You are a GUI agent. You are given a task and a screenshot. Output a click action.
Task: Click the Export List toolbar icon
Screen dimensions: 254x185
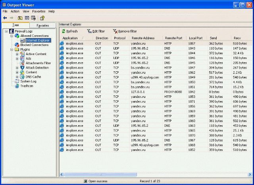click(33, 18)
